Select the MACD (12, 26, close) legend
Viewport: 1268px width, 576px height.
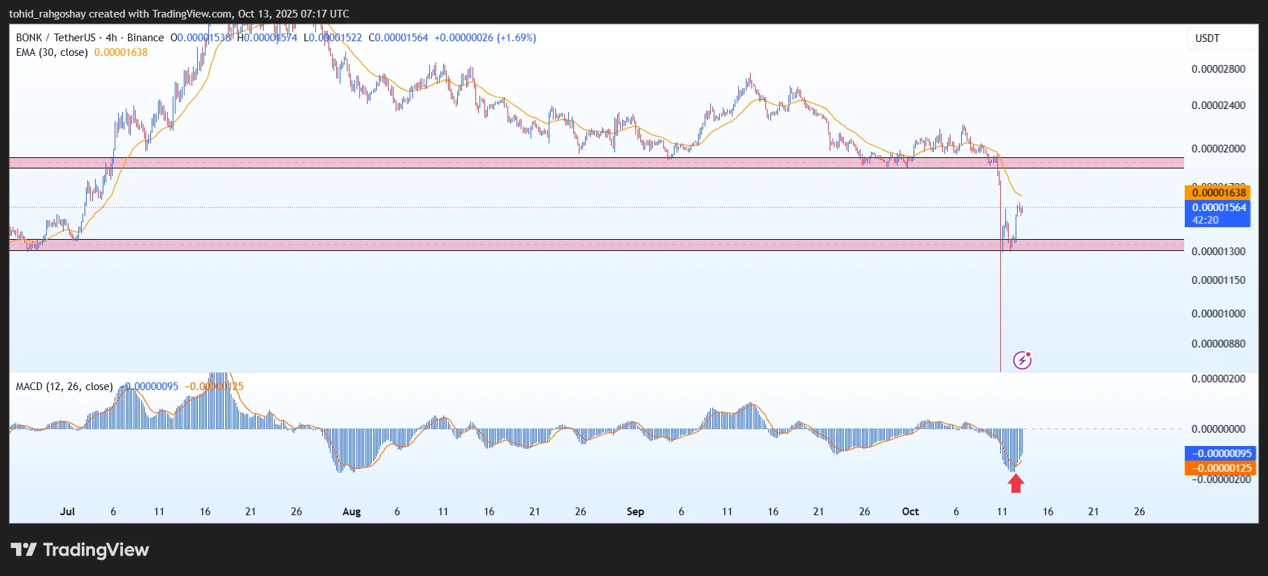click(x=64, y=387)
